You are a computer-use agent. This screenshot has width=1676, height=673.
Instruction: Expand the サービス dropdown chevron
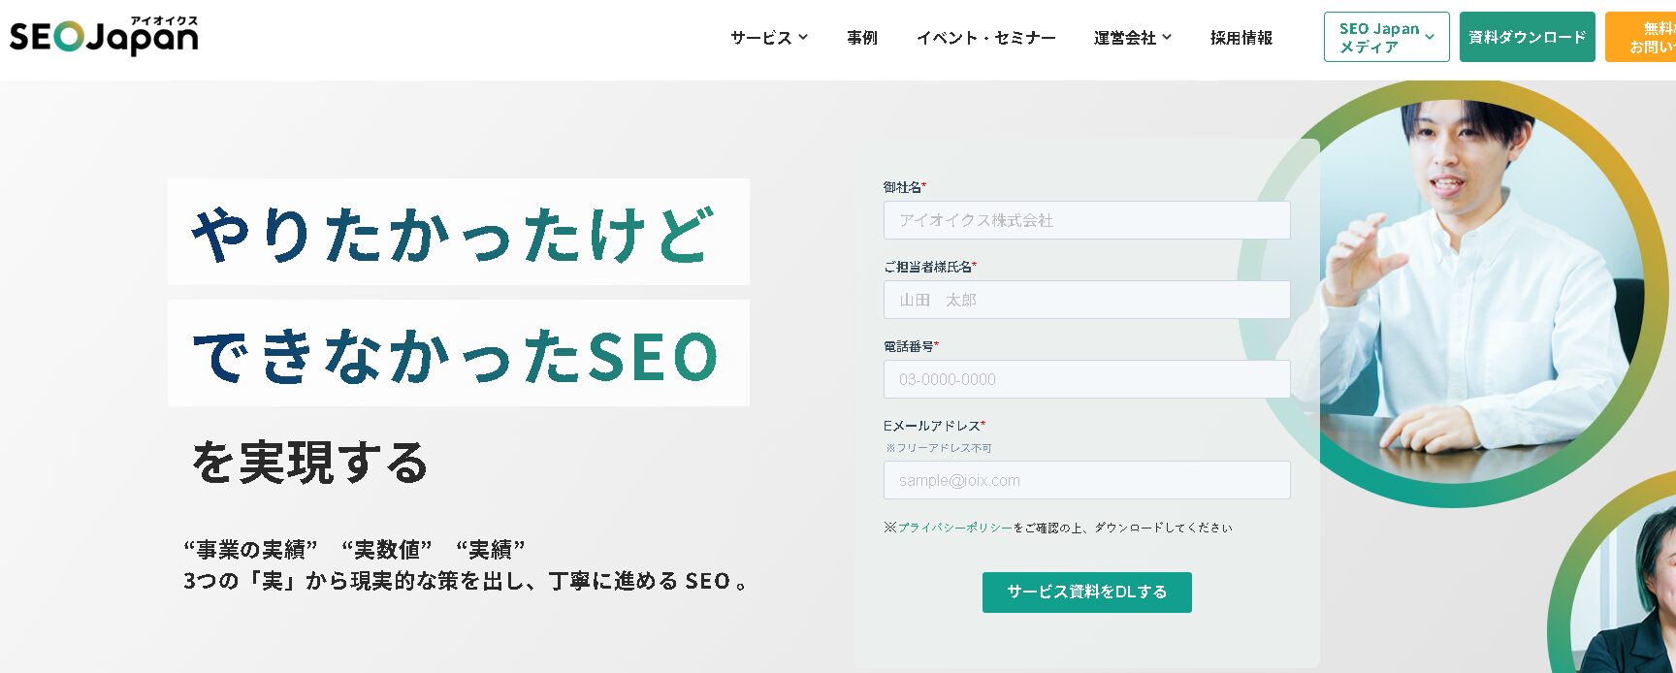pyautogui.click(x=803, y=38)
